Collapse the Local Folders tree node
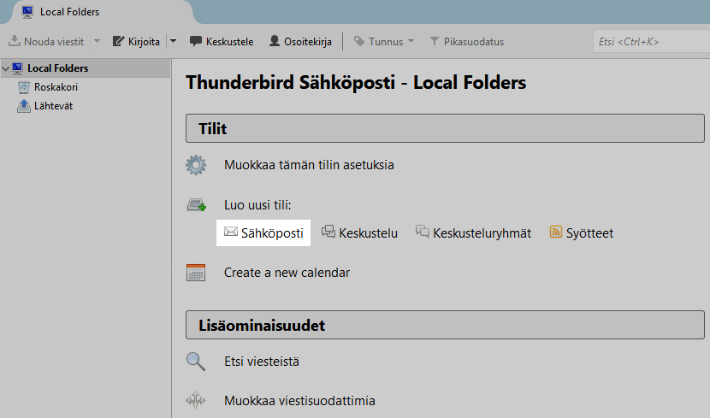 [x=5, y=68]
